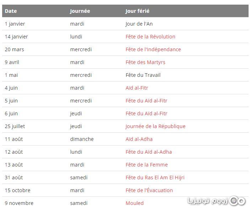Screen dimensions: 250x211
Task: Click the Zoom Tunisia binoculars logo icon
Action: coord(238,201)
